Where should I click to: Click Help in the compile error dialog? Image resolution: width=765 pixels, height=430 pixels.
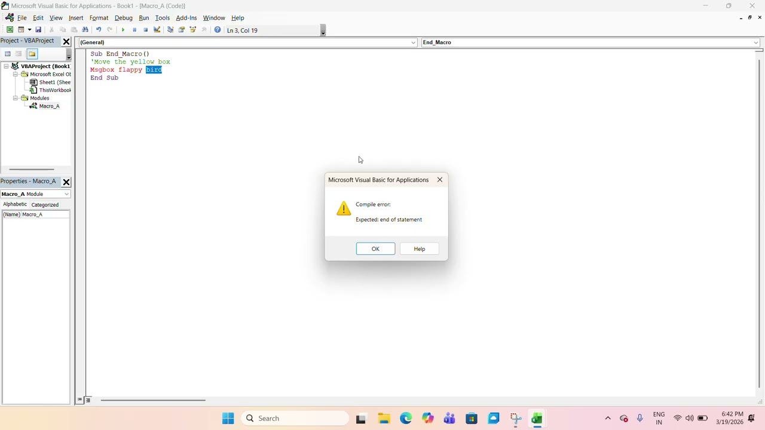tap(420, 248)
